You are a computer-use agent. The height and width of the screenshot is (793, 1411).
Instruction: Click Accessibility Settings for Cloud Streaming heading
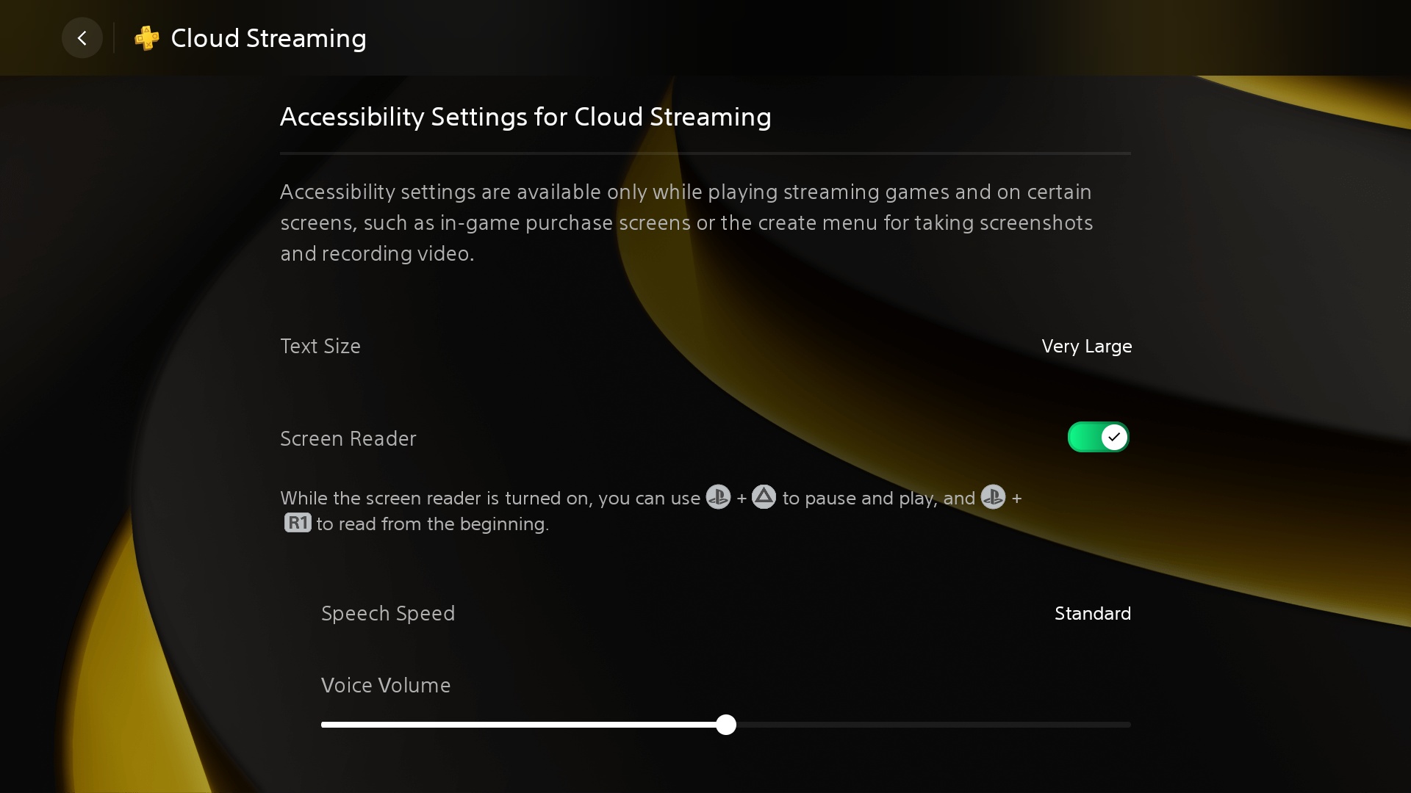point(525,117)
